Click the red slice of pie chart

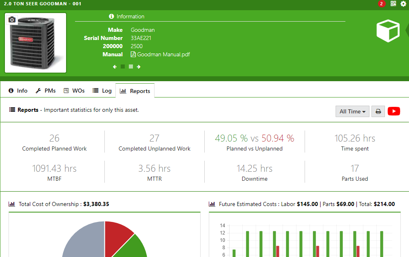pos(116,236)
